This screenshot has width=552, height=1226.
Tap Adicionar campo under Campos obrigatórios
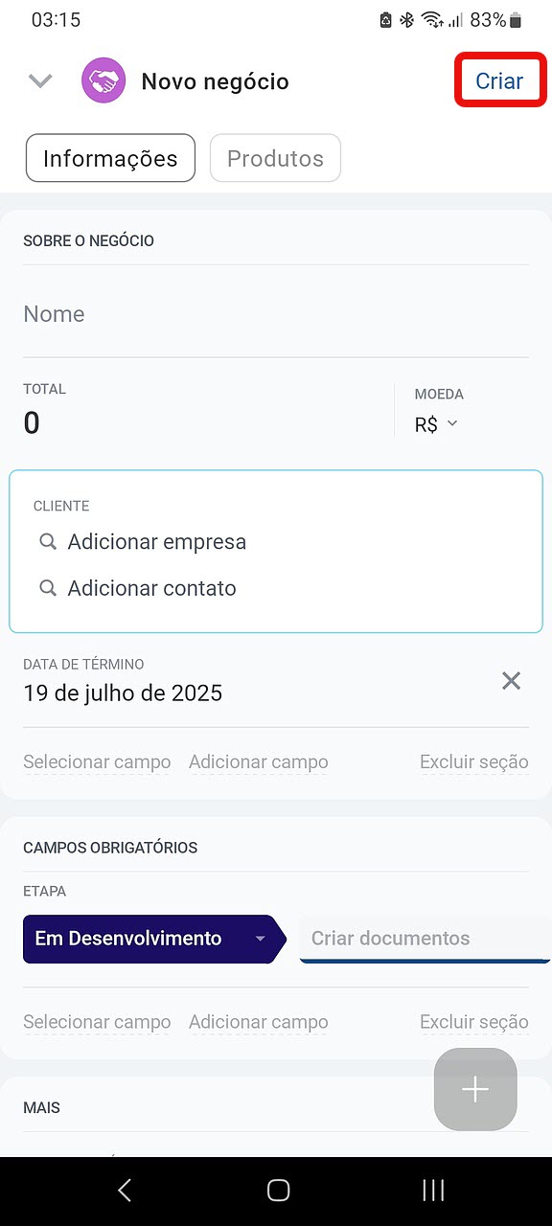click(259, 1023)
